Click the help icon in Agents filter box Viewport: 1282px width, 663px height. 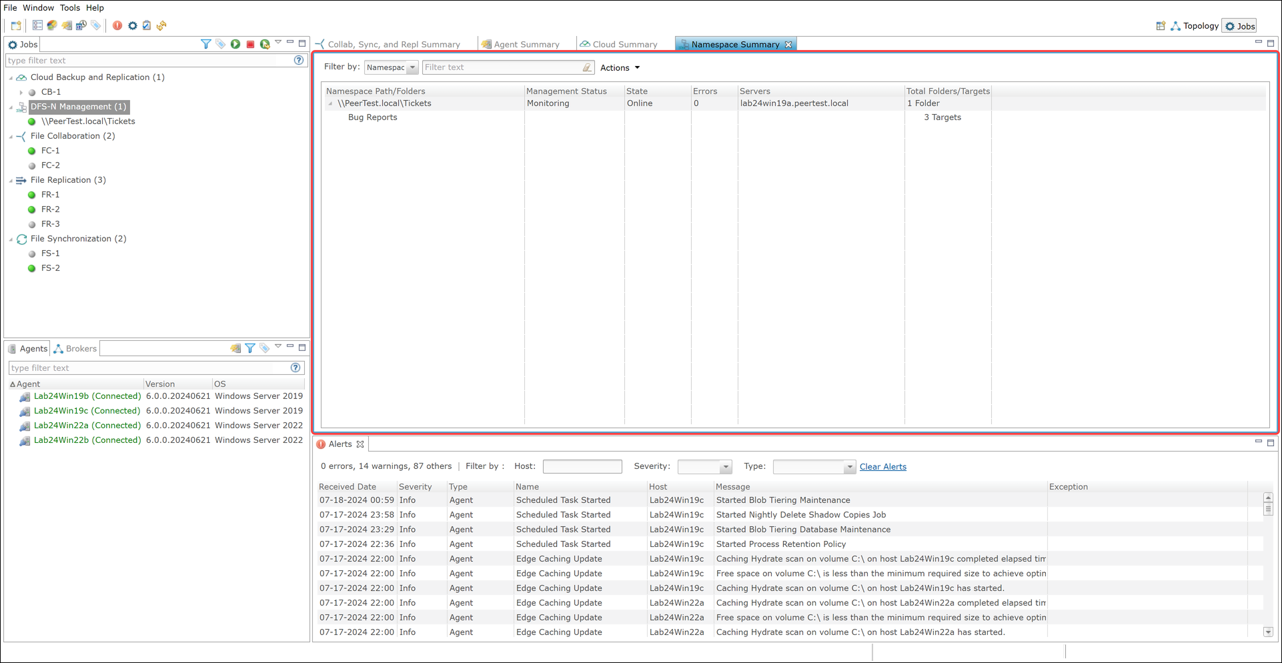(x=295, y=368)
